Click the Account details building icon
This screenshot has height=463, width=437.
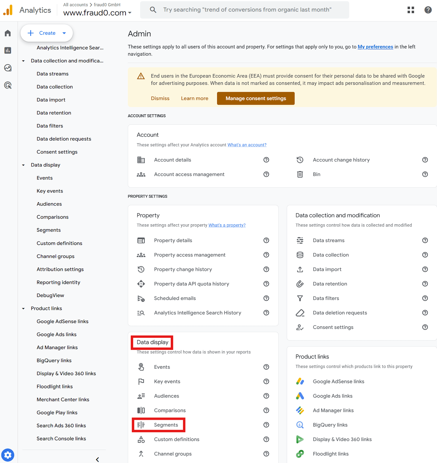pos(141,160)
